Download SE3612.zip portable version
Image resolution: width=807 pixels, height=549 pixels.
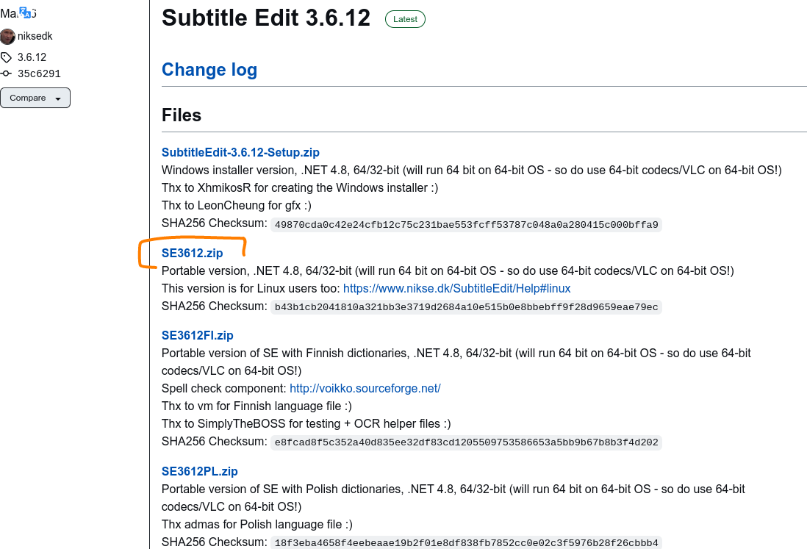(x=192, y=253)
